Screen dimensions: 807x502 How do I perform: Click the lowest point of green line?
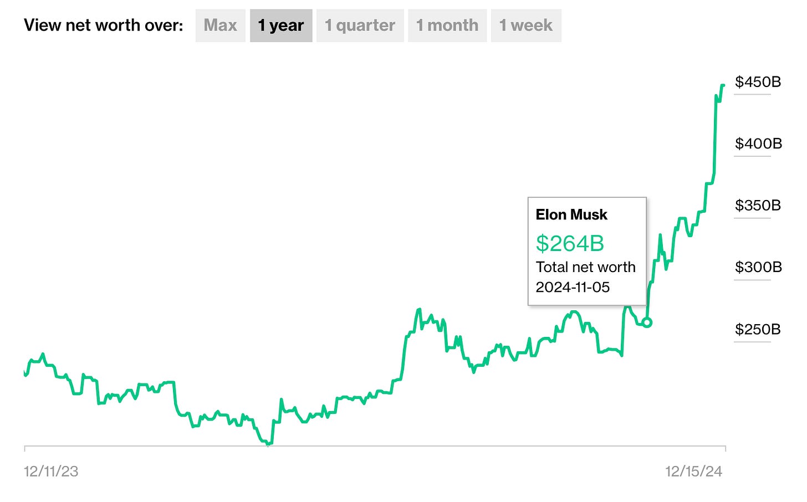click(x=268, y=444)
